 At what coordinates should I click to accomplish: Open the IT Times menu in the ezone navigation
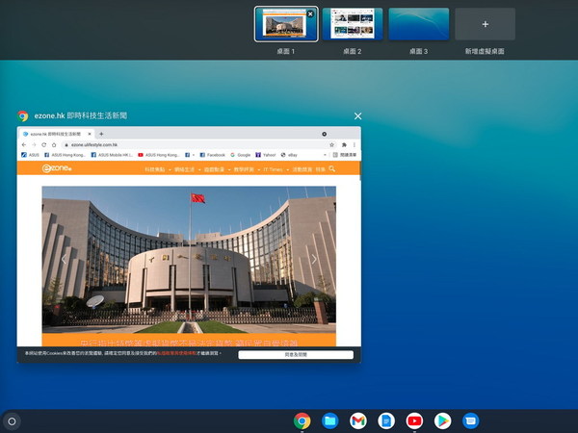point(274,169)
